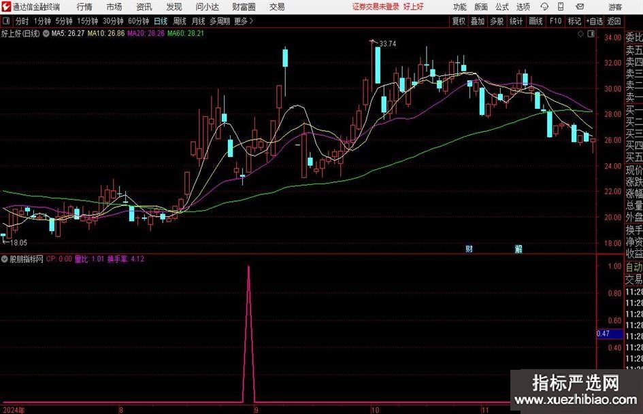Screen dimensions: 643x414
Task: Open the 市场 menu
Action: point(114,7)
